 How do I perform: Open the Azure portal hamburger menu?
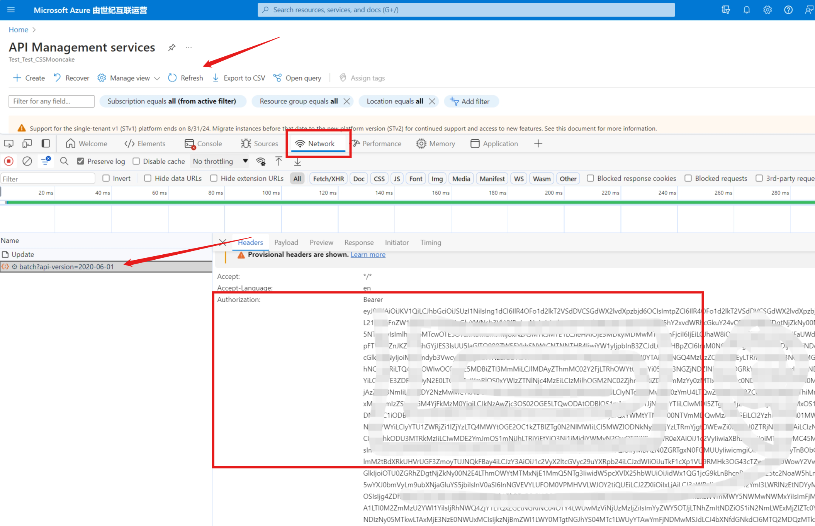[x=11, y=10]
